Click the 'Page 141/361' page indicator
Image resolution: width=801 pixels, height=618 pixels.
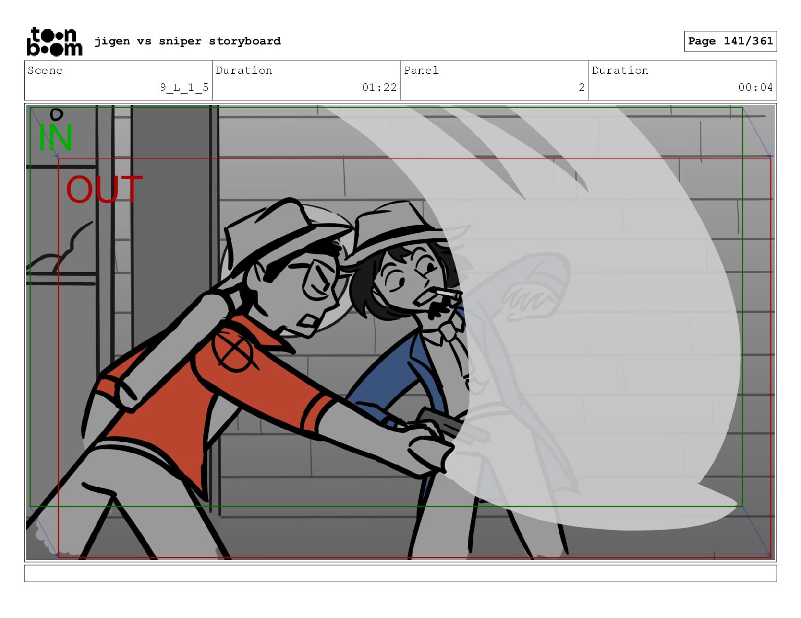730,41
